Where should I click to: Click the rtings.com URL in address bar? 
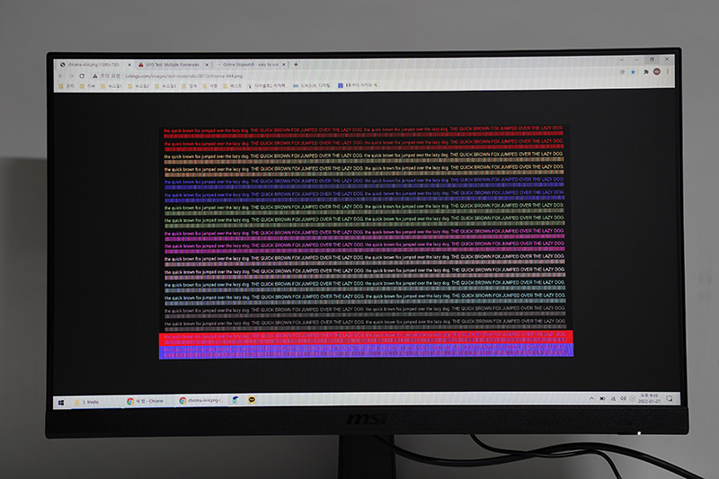184,76
